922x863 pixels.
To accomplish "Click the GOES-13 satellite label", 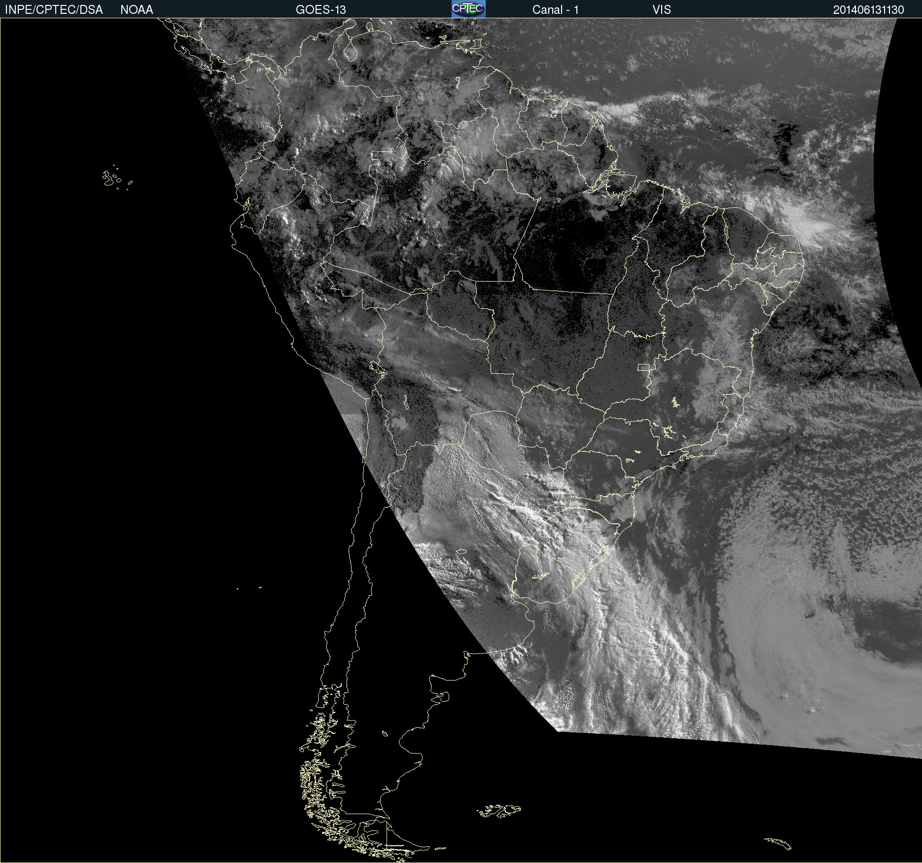I will point(320,10).
